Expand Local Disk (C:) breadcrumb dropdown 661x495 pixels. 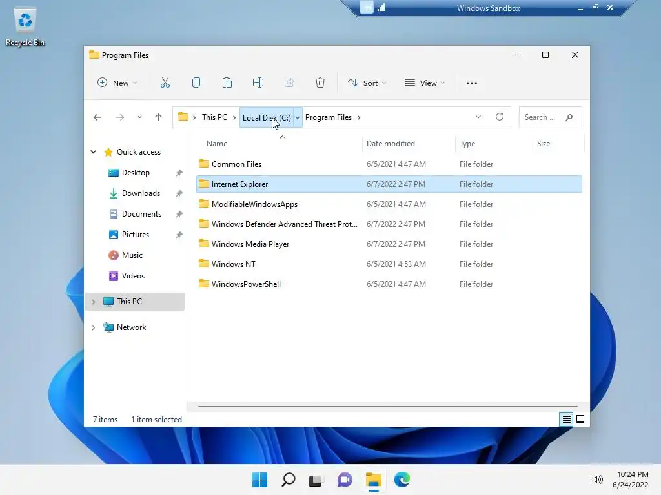point(298,117)
